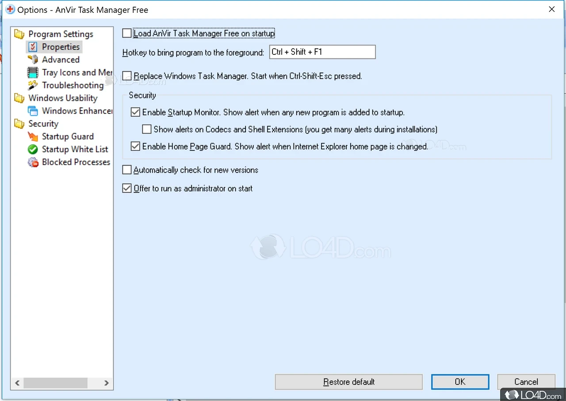Viewport: 566px width, 401px height.
Task: Click the horizontal scrollbar thumb in the tree panel
Action: coord(56,383)
